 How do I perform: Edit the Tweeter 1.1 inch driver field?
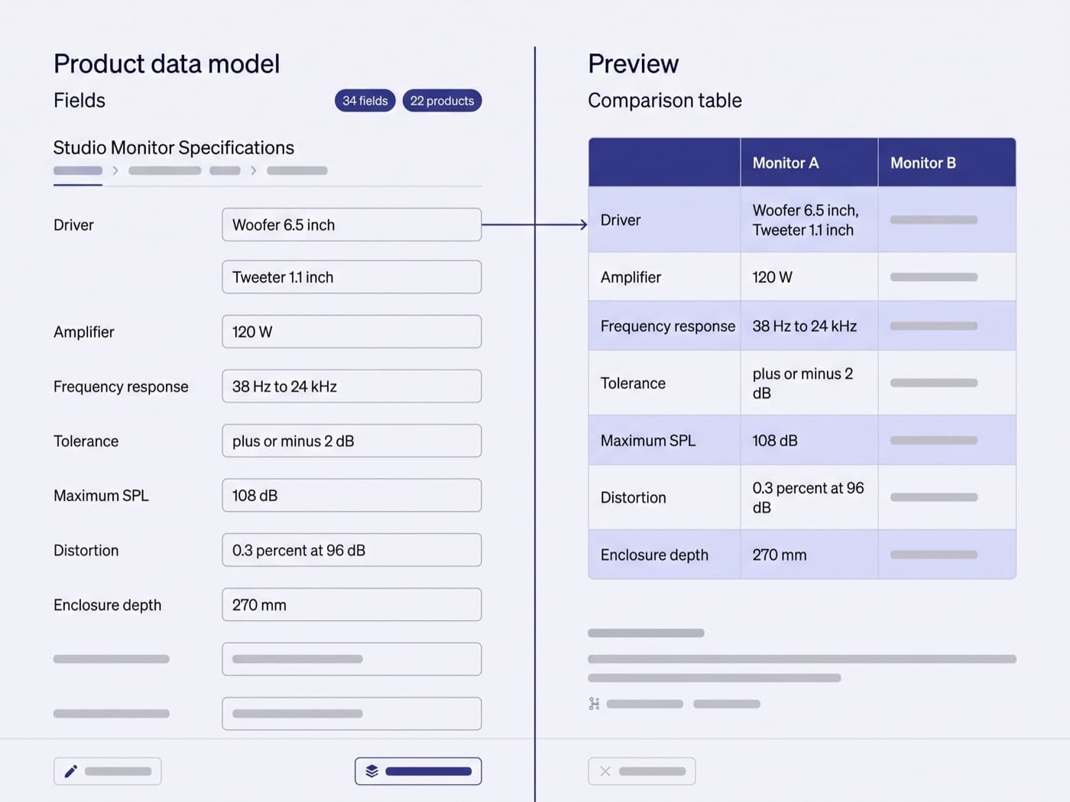(352, 277)
